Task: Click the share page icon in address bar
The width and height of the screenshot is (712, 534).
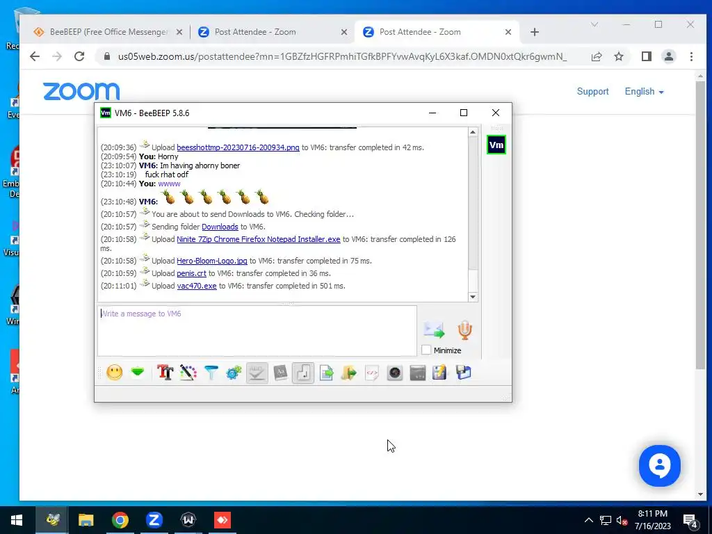Action: [597, 56]
